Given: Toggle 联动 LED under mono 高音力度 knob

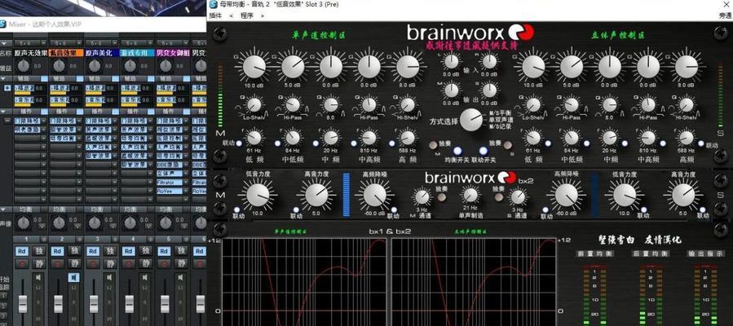Looking at the screenshot, I should pyautogui.click(x=296, y=209).
